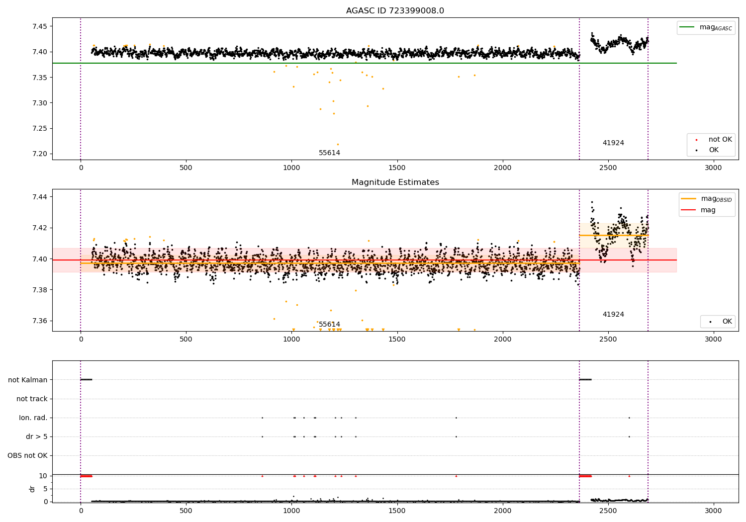
Task: Click the '55614' annotation in the top plot
Action: 329,153
